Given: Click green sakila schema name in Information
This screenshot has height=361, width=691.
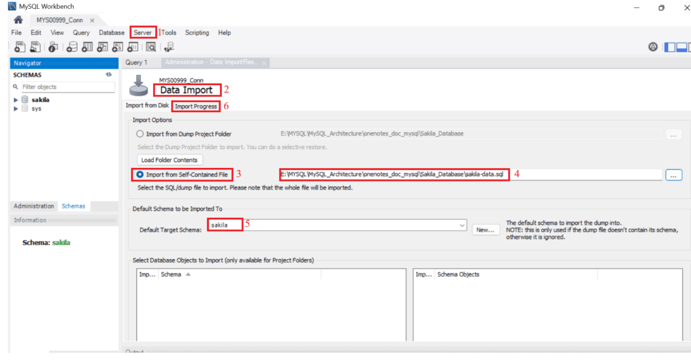Looking at the screenshot, I should 61,242.
